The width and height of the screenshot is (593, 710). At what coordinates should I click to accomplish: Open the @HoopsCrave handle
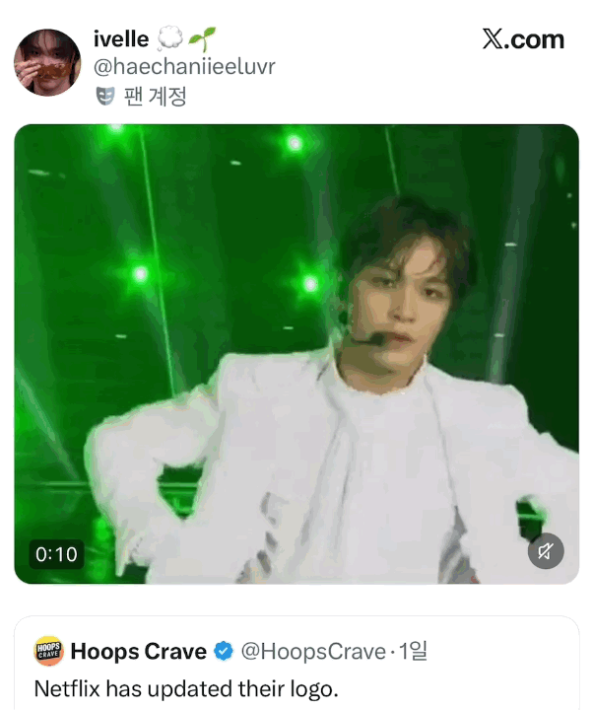pyautogui.click(x=313, y=652)
